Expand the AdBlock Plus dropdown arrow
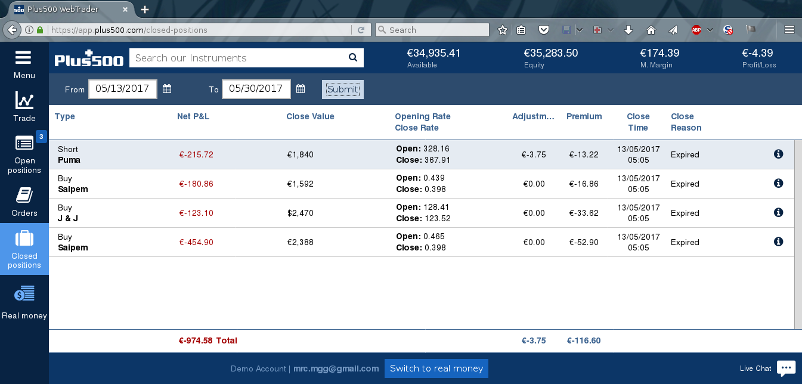Image resolution: width=802 pixels, height=384 pixels. (x=710, y=30)
